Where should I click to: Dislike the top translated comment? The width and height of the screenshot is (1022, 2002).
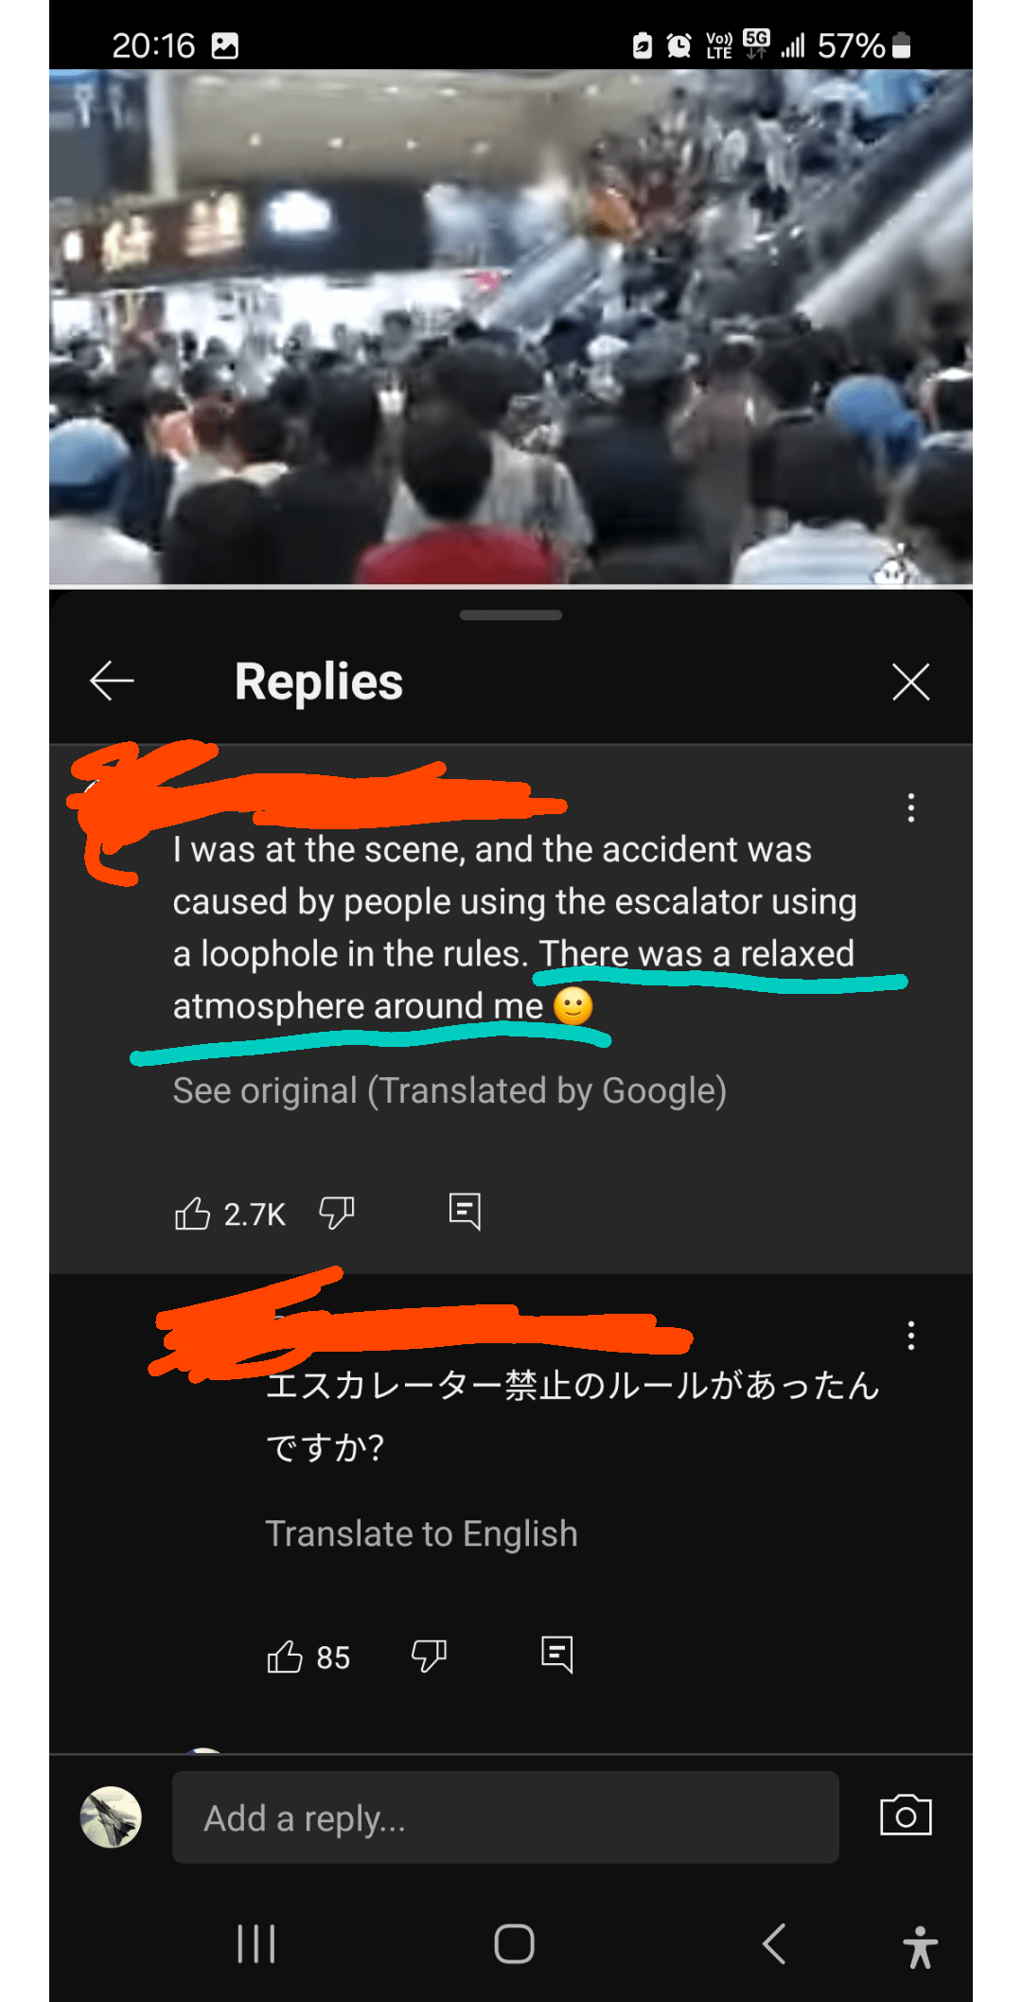[x=336, y=1213]
